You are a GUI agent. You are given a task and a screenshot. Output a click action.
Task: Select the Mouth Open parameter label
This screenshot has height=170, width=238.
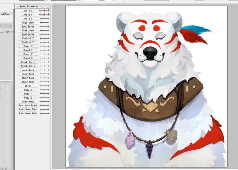tap(28, 82)
